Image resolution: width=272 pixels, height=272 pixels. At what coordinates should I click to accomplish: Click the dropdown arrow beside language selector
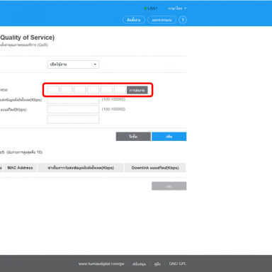coord(186,8)
